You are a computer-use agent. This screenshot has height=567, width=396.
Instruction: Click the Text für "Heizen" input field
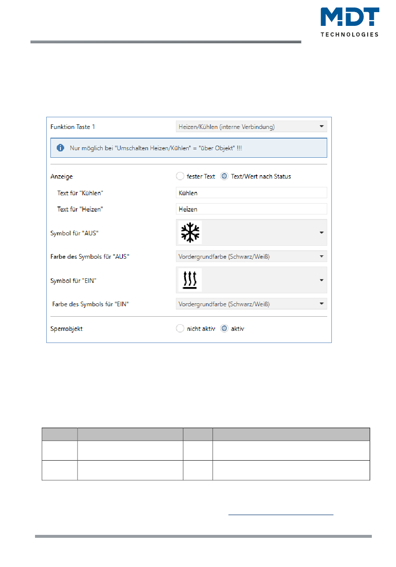(251, 209)
